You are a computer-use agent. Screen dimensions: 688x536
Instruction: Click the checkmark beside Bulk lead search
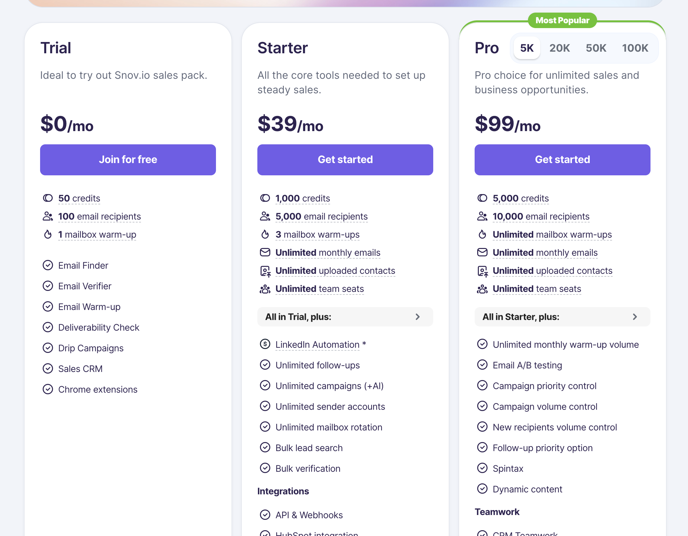click(x=265, y=448)
